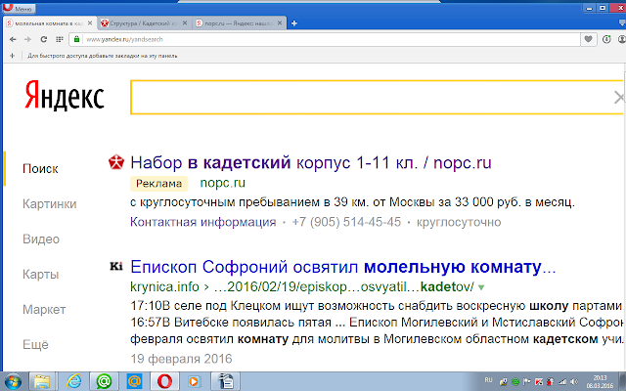Open the Action Center flag tray icon
This screenshot has height=391, width=626.
tap(526, 382)
